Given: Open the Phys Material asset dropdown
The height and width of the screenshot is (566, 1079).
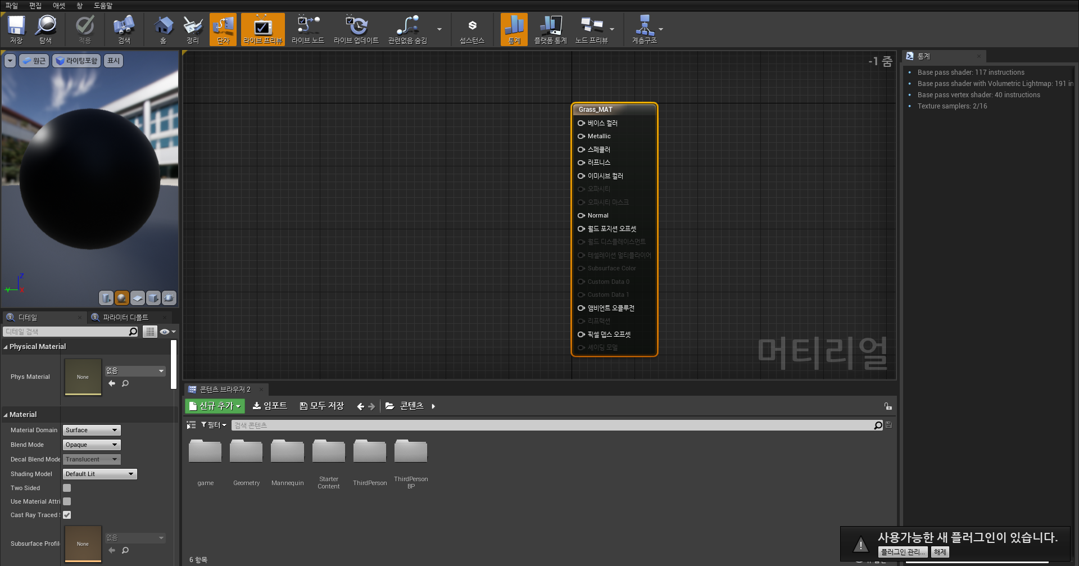Looking at the screenshot, I should click(135, 371).
